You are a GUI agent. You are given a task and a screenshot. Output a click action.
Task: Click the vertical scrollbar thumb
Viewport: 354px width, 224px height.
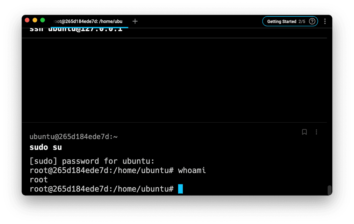tap(329, 190)
